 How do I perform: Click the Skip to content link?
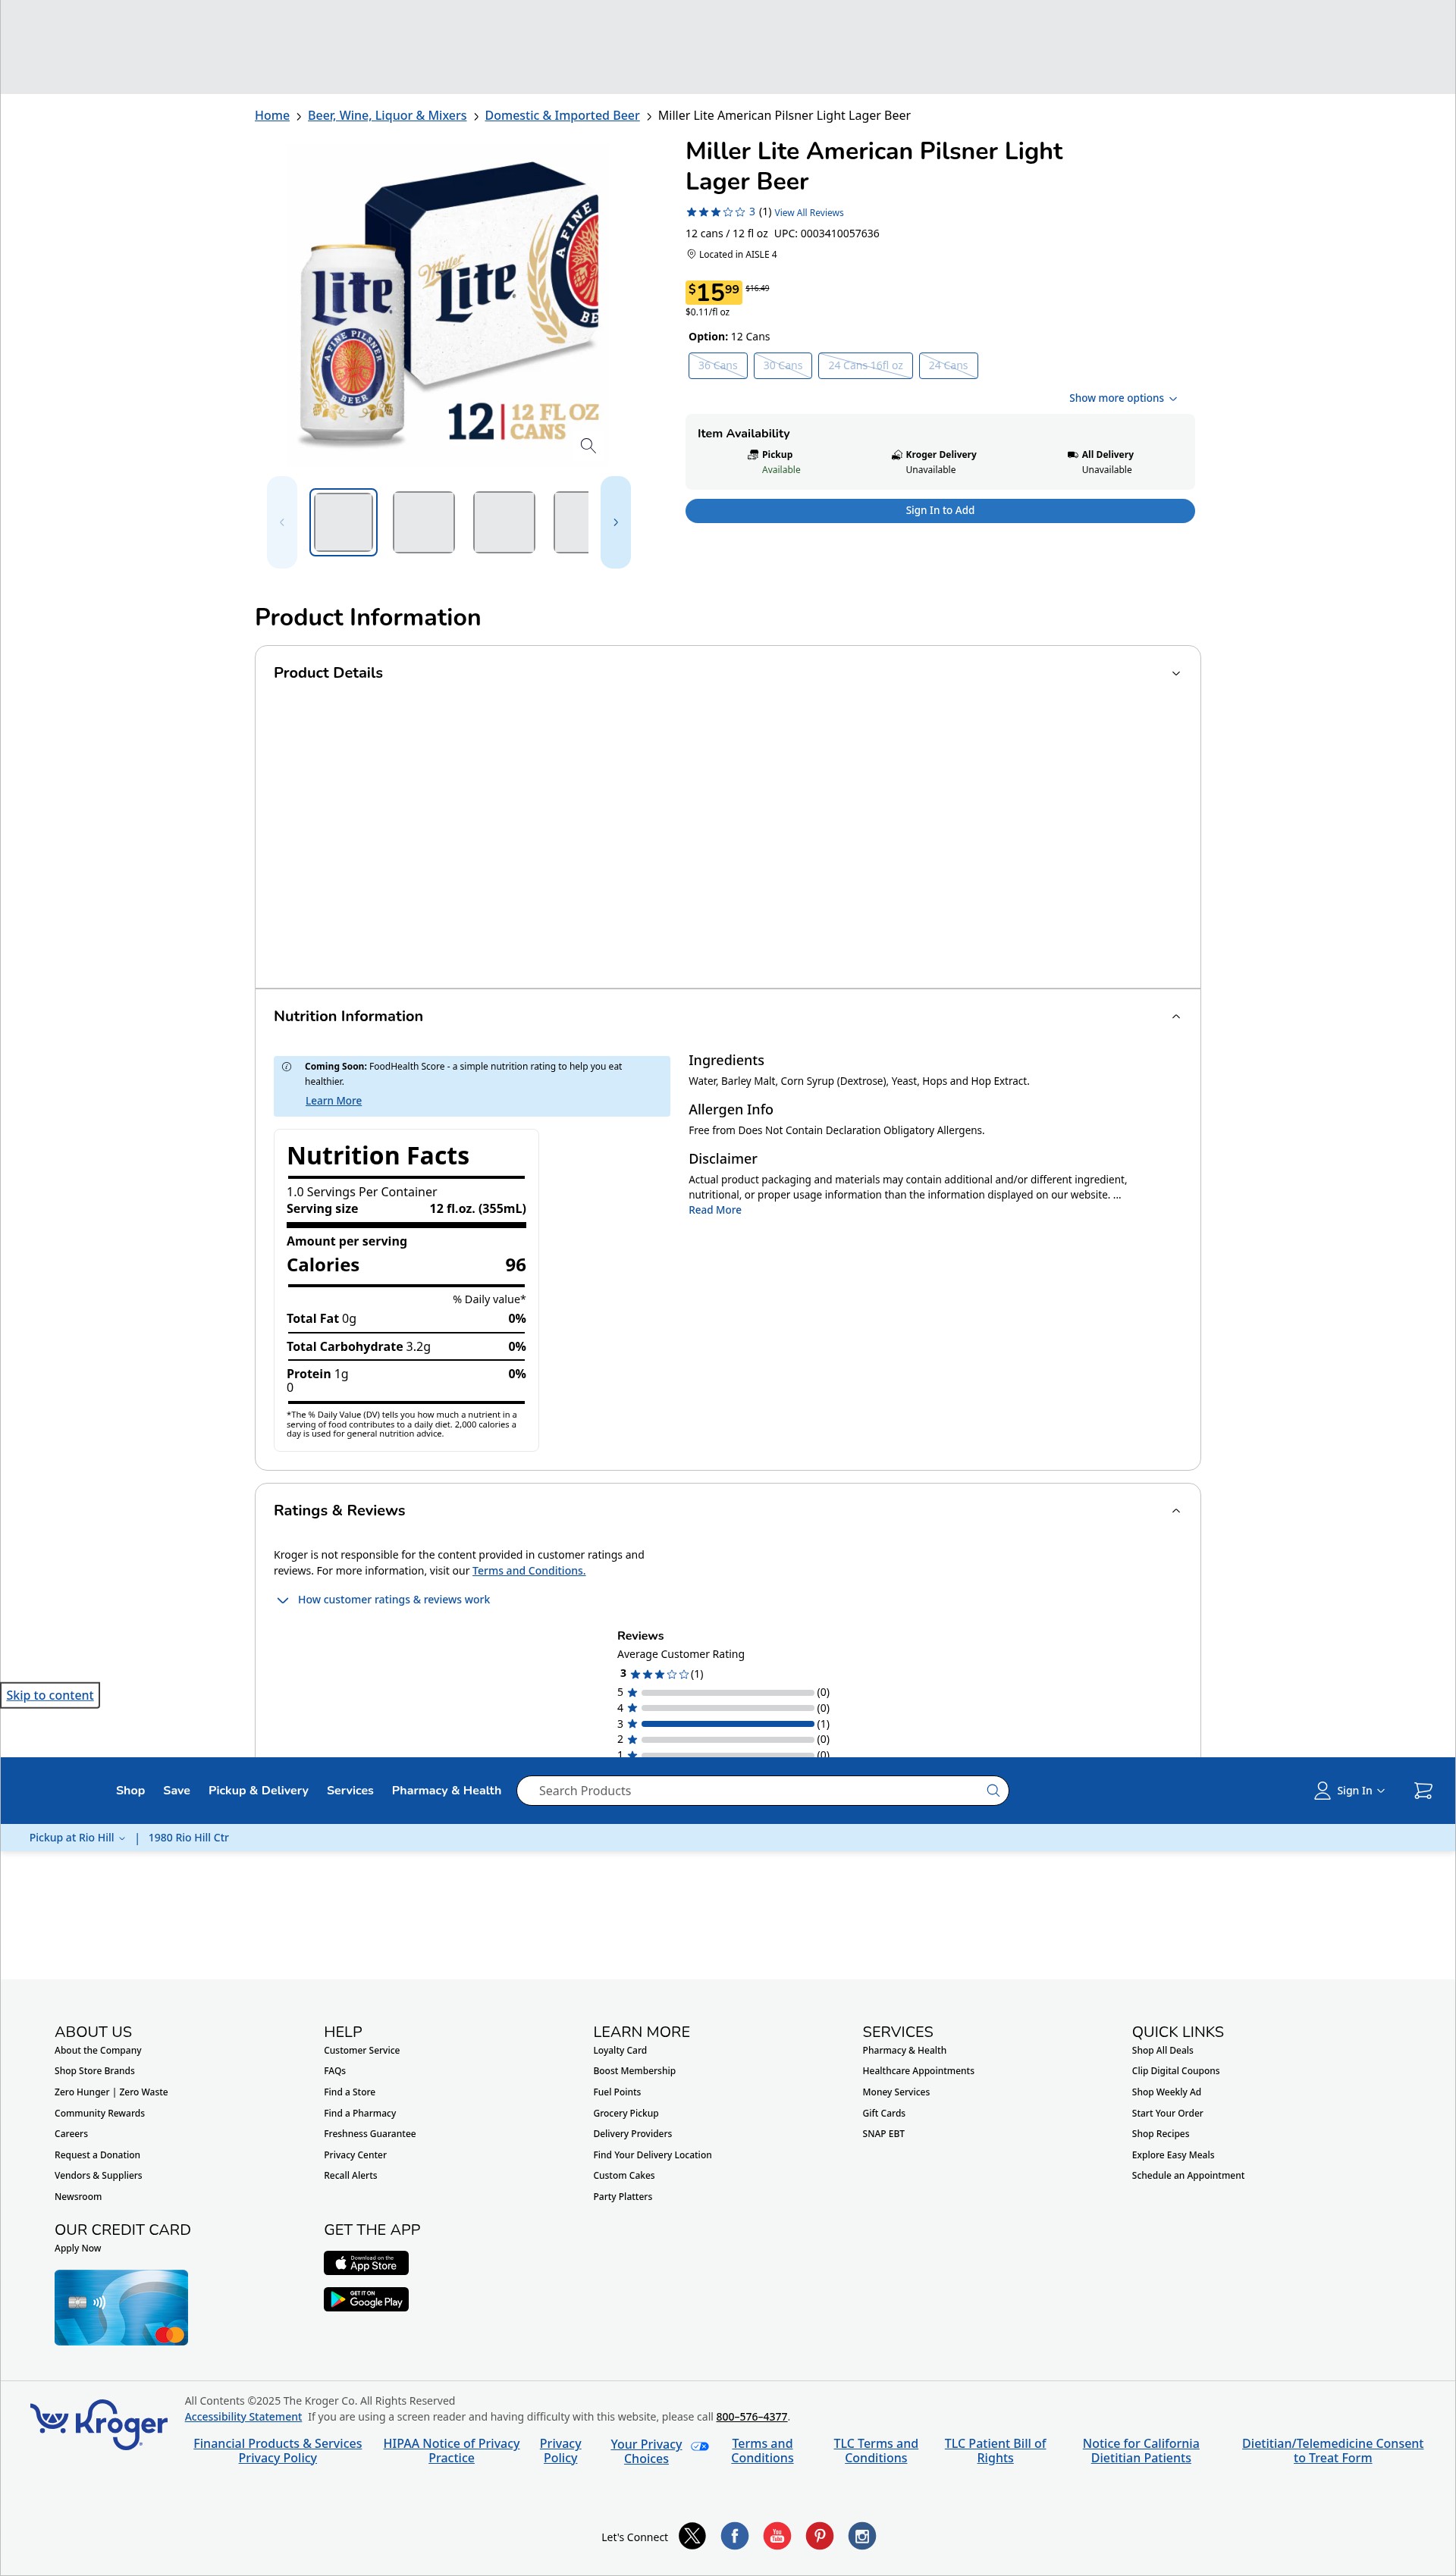[50, 1695]
